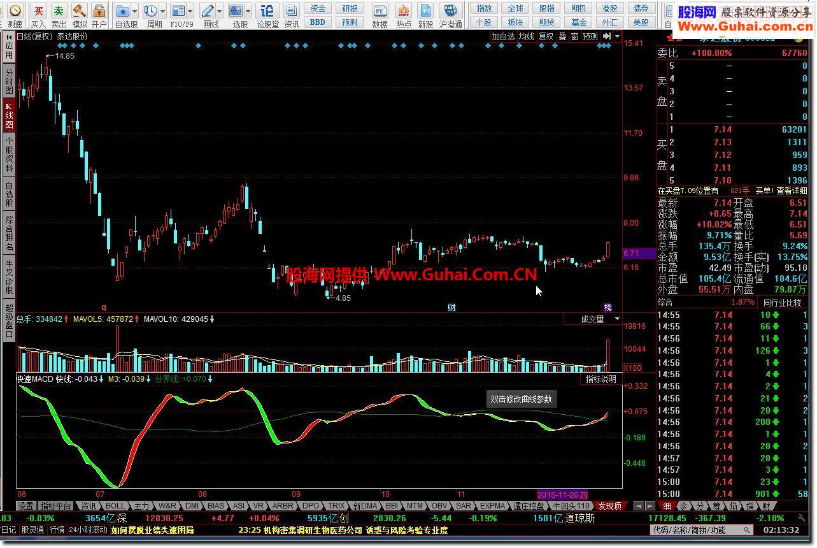
Task: Click the 2015-11-26 date marker on timeline
Action: pos(563,494)
